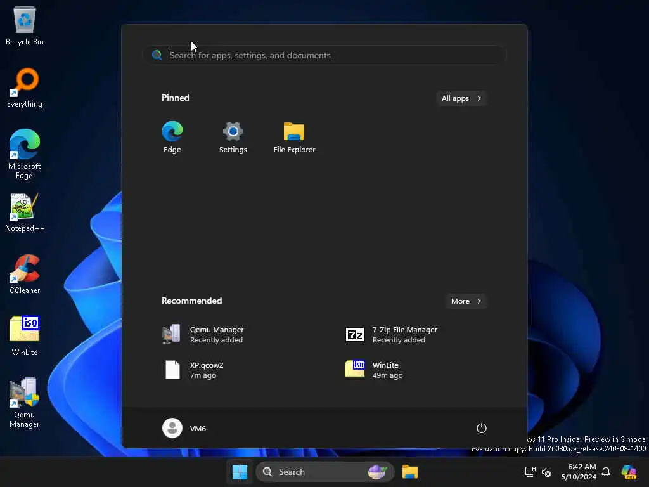Open the All apps list
649x487 pixels.
[x=461, y=98]
